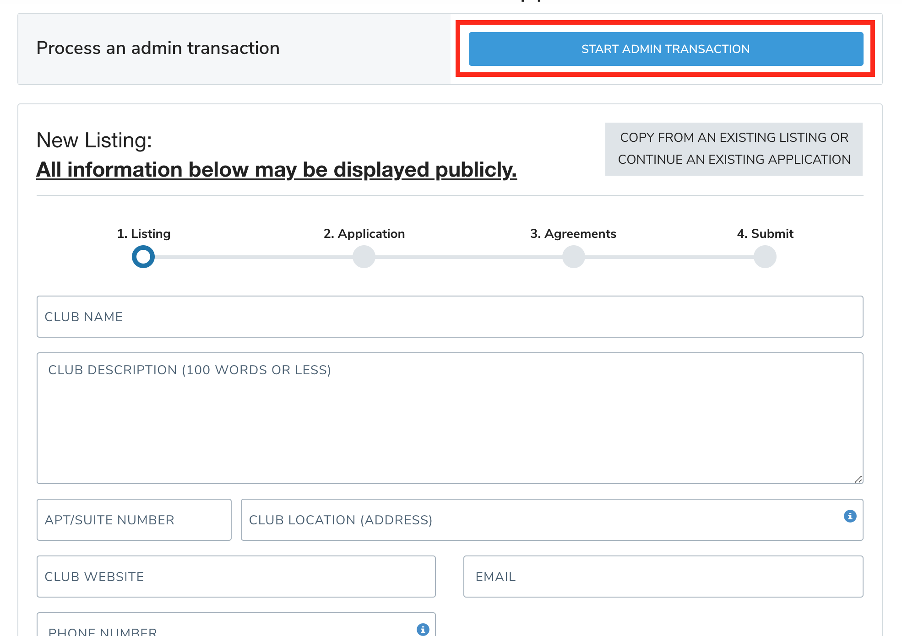Image resolution: width=902 pixels, height=636 pixels.
Task: Grab the description textarea resize handle
Action: [858, 479]
